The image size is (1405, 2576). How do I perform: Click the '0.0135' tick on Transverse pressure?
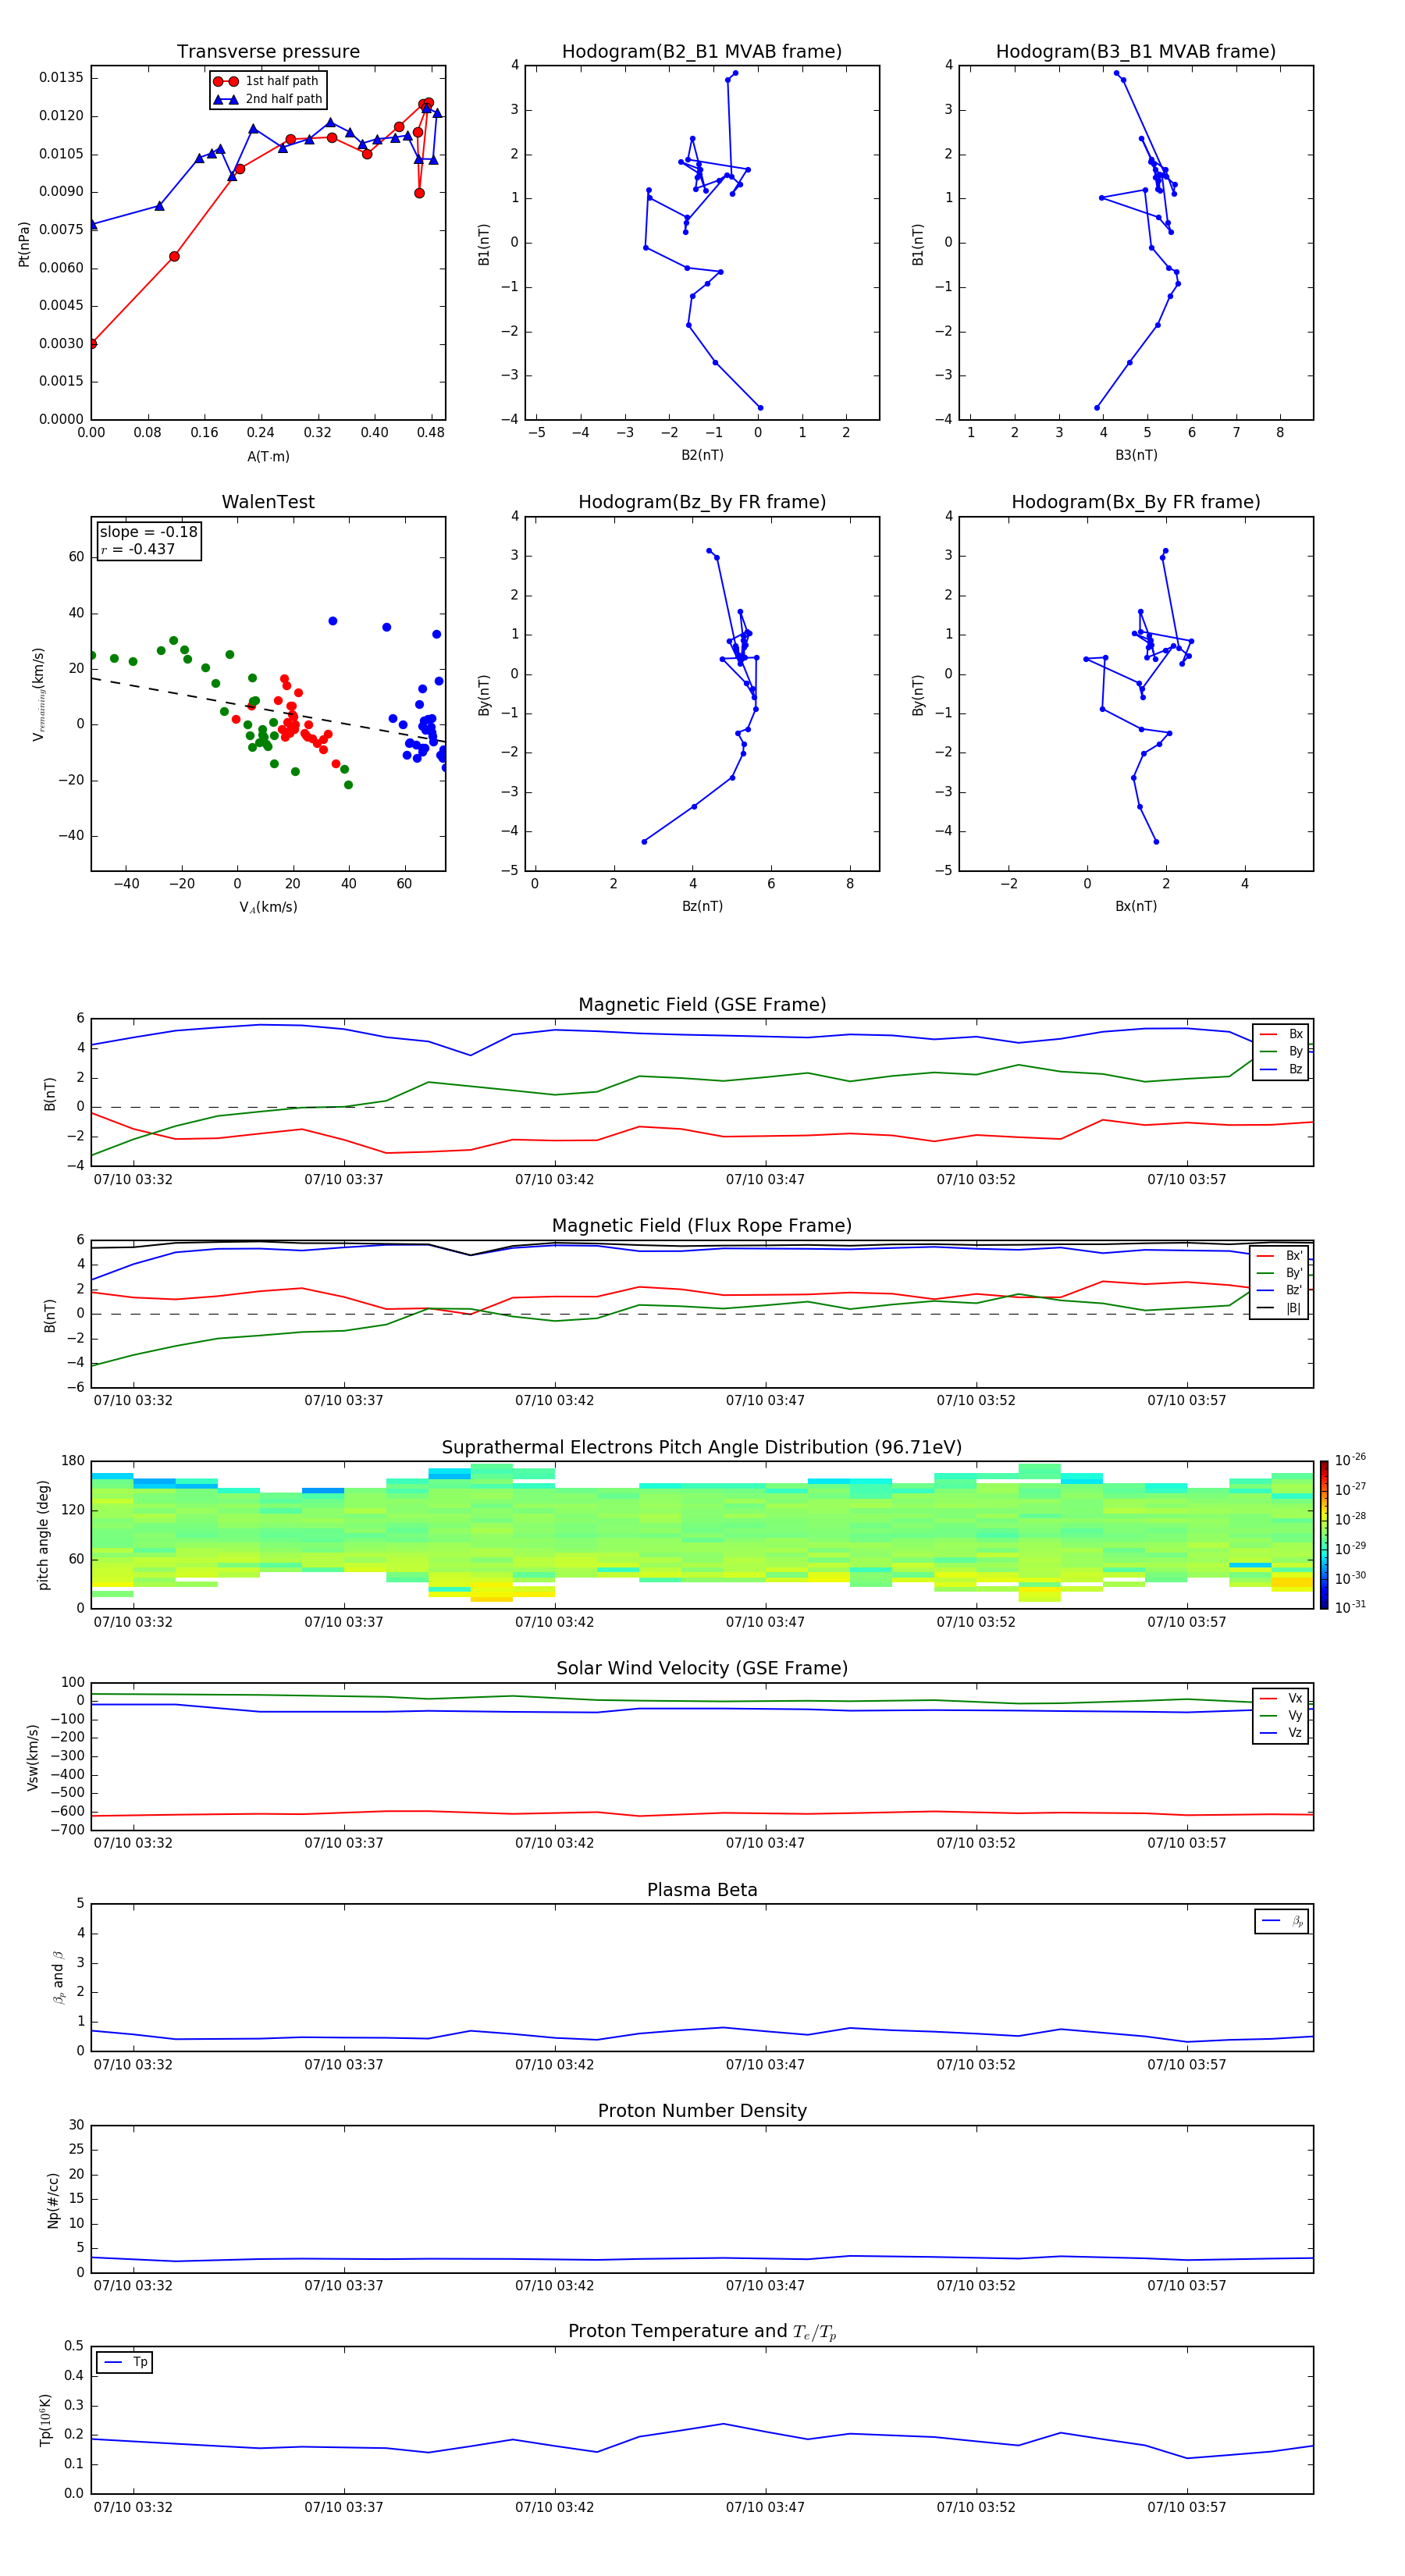[x=61, y=78]
